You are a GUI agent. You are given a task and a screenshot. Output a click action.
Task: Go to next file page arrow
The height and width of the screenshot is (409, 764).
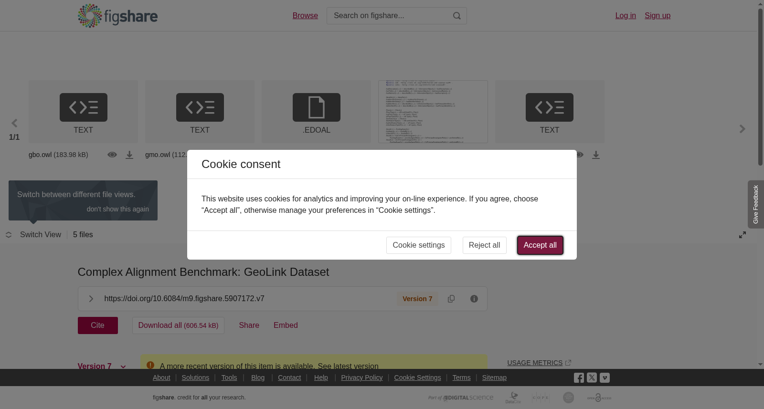click(x=742, y=129)
